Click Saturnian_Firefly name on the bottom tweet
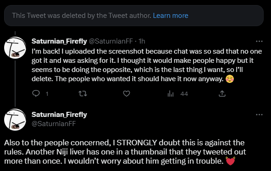The image size is (271, 171). tap(59, 115)
